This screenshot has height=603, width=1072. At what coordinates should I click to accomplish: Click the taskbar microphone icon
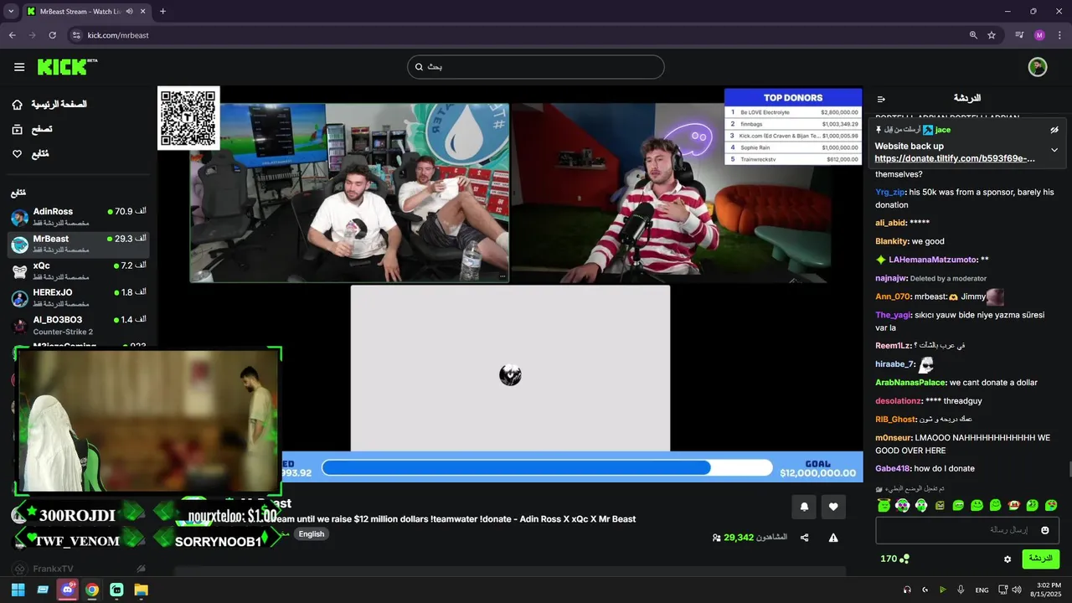[961, 590]
